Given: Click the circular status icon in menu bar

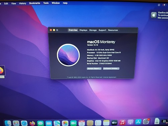Looking at the screenshot, I should tap(159, 5).
